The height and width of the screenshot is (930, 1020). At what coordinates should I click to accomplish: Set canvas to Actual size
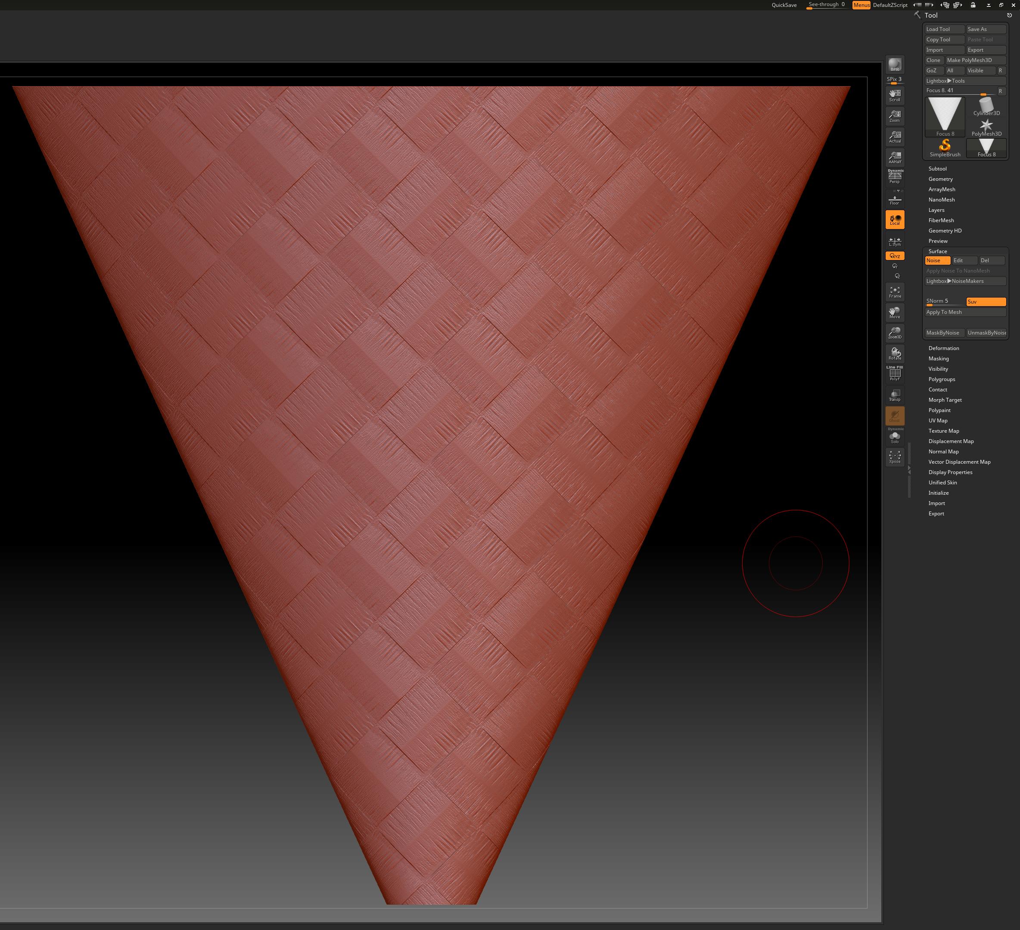click(895, 136)
